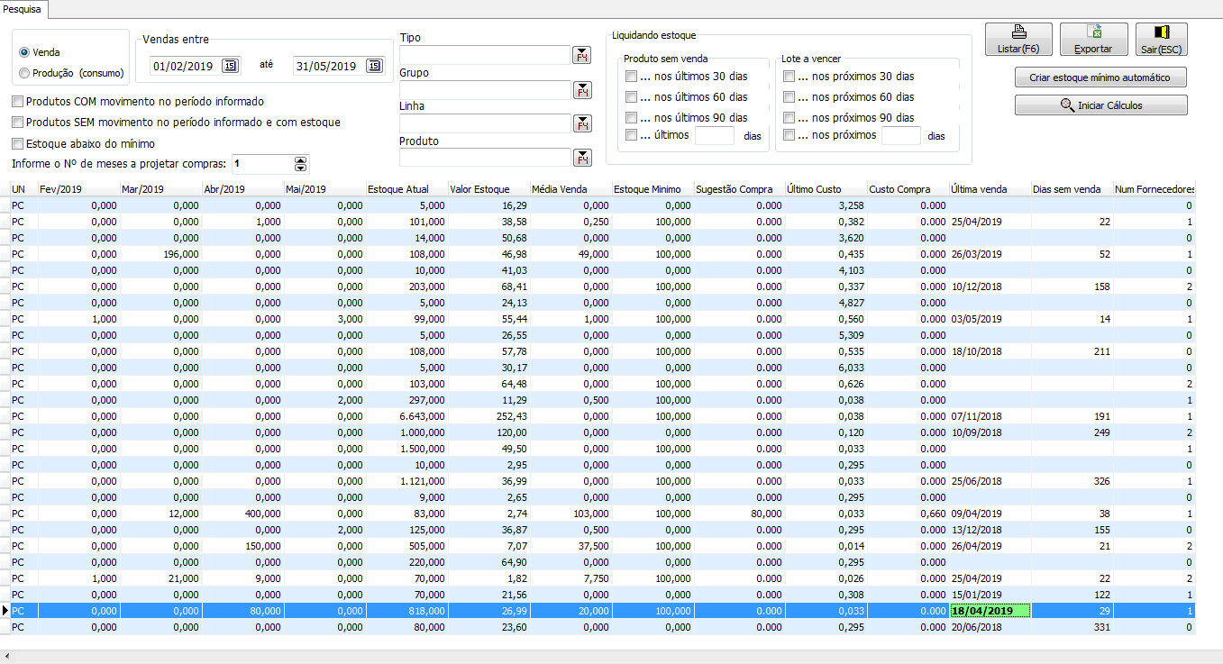Check the custom nos próximos dias checkbox
1223x664 pixels.
(789, 135)
